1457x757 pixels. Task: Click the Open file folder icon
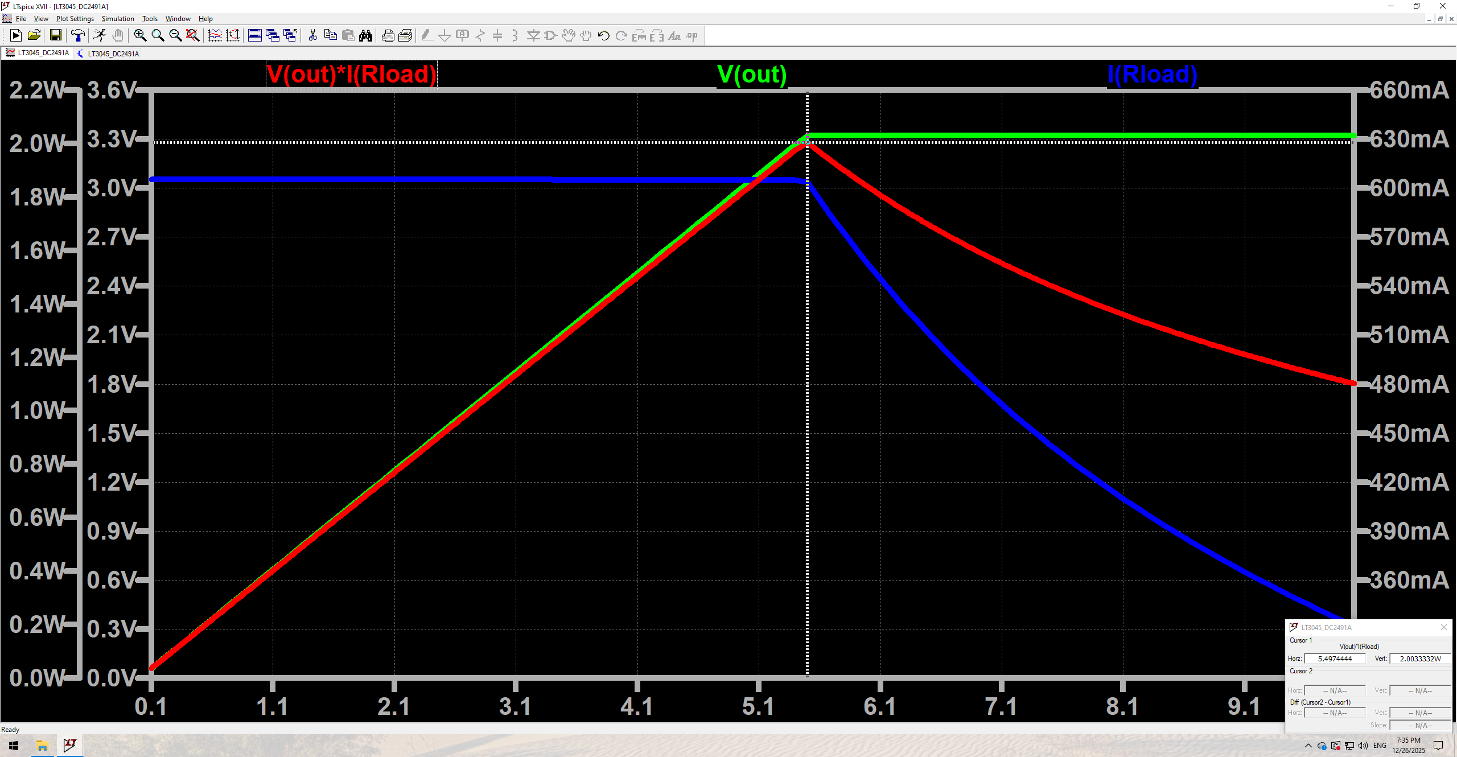[x=34, y=36]
